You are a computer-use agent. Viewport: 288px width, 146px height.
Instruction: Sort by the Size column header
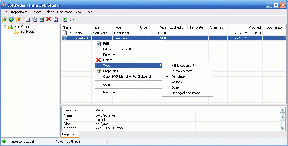(159, 27)
